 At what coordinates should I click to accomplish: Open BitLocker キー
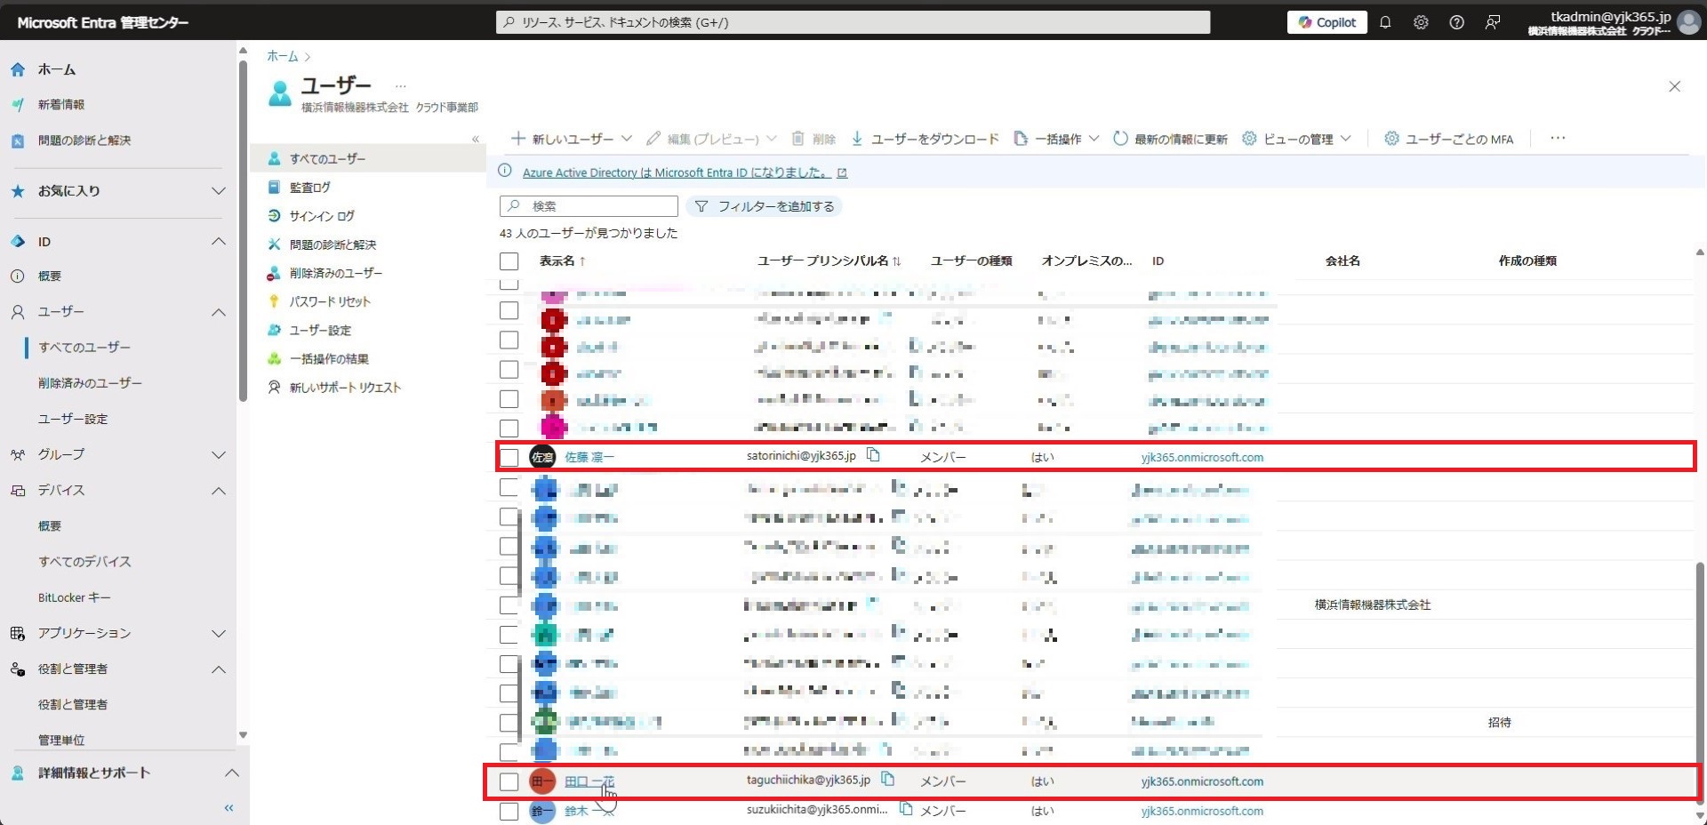74,597
